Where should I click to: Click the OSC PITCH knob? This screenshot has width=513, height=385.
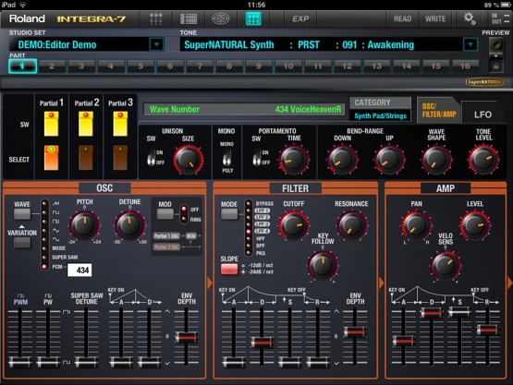(x=84, y=225)
